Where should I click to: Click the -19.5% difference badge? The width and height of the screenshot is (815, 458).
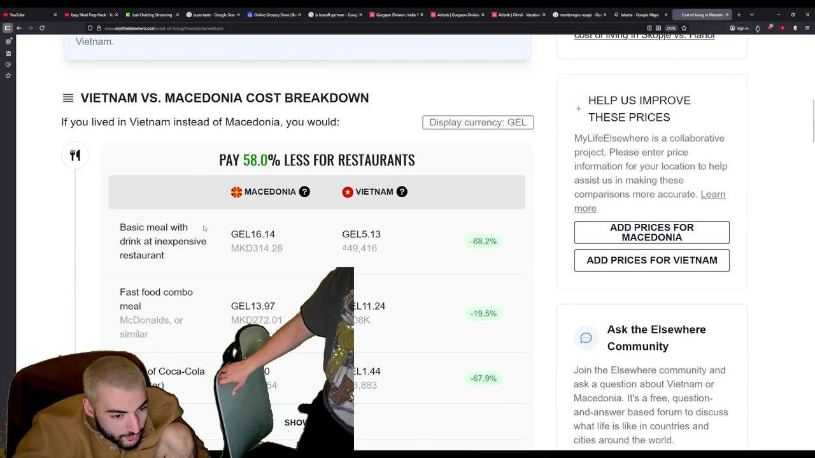tap(483, 314)
